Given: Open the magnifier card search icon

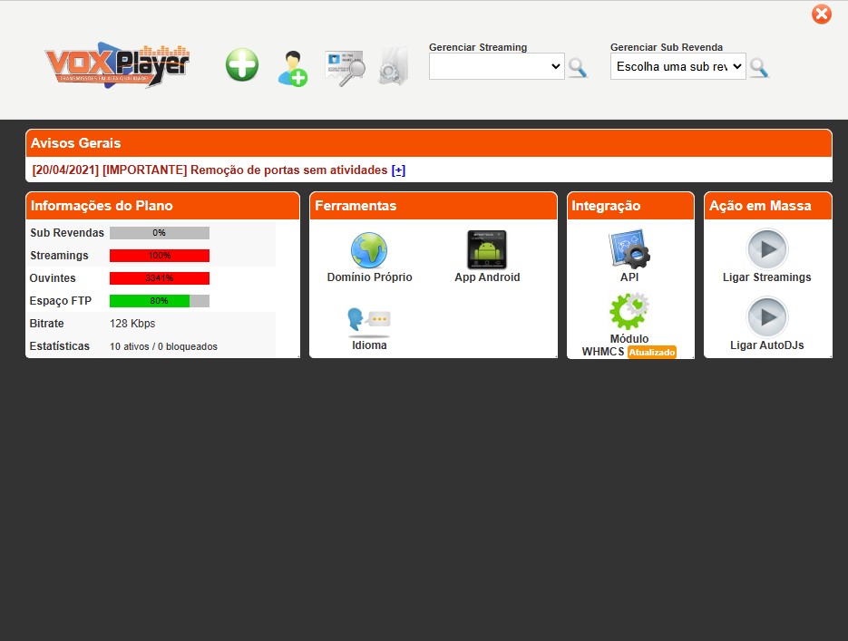Looking at the screenshot, I should pyautogui.click(x=345, y=68).
